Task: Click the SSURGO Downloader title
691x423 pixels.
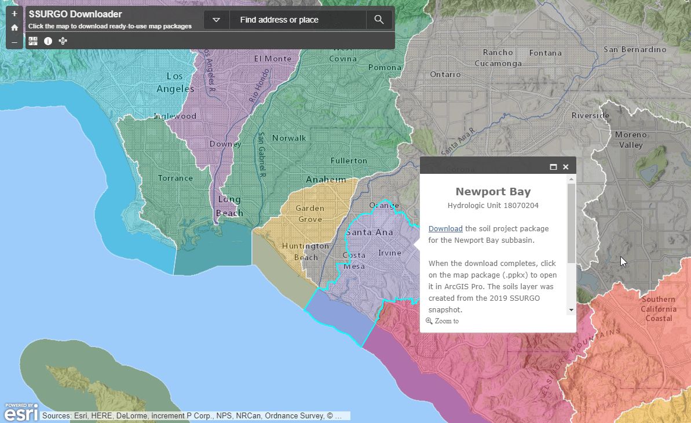Action: pyautogui.click(x=75, y=14)
